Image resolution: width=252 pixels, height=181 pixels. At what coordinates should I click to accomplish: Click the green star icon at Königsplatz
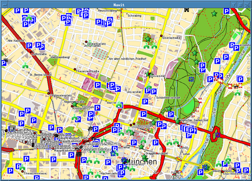[x=75, y=104]
